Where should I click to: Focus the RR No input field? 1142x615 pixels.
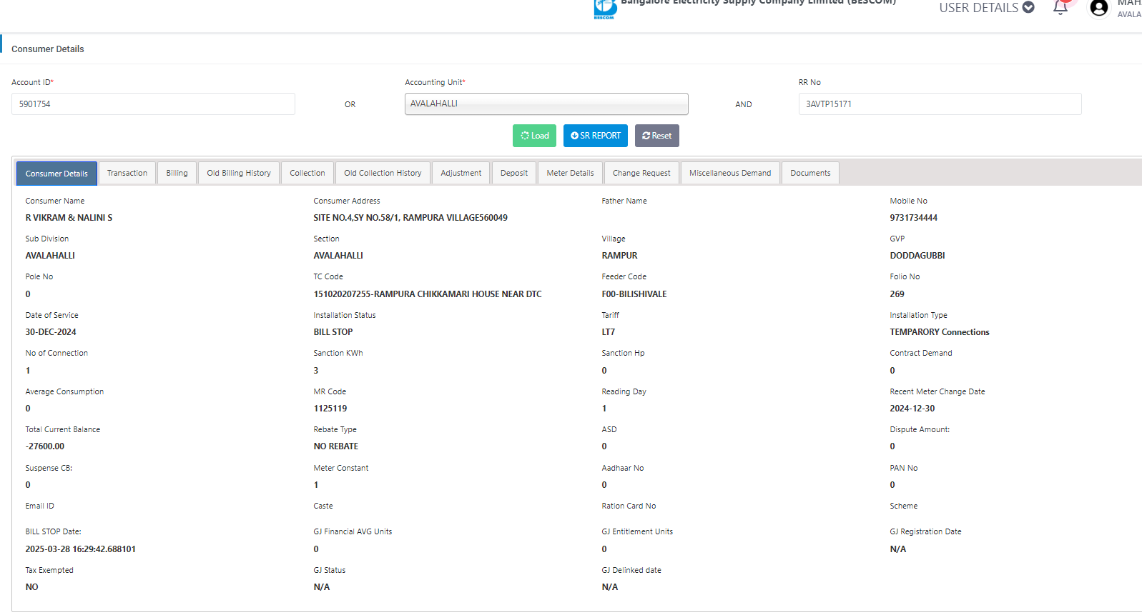[x=940, y=104]
